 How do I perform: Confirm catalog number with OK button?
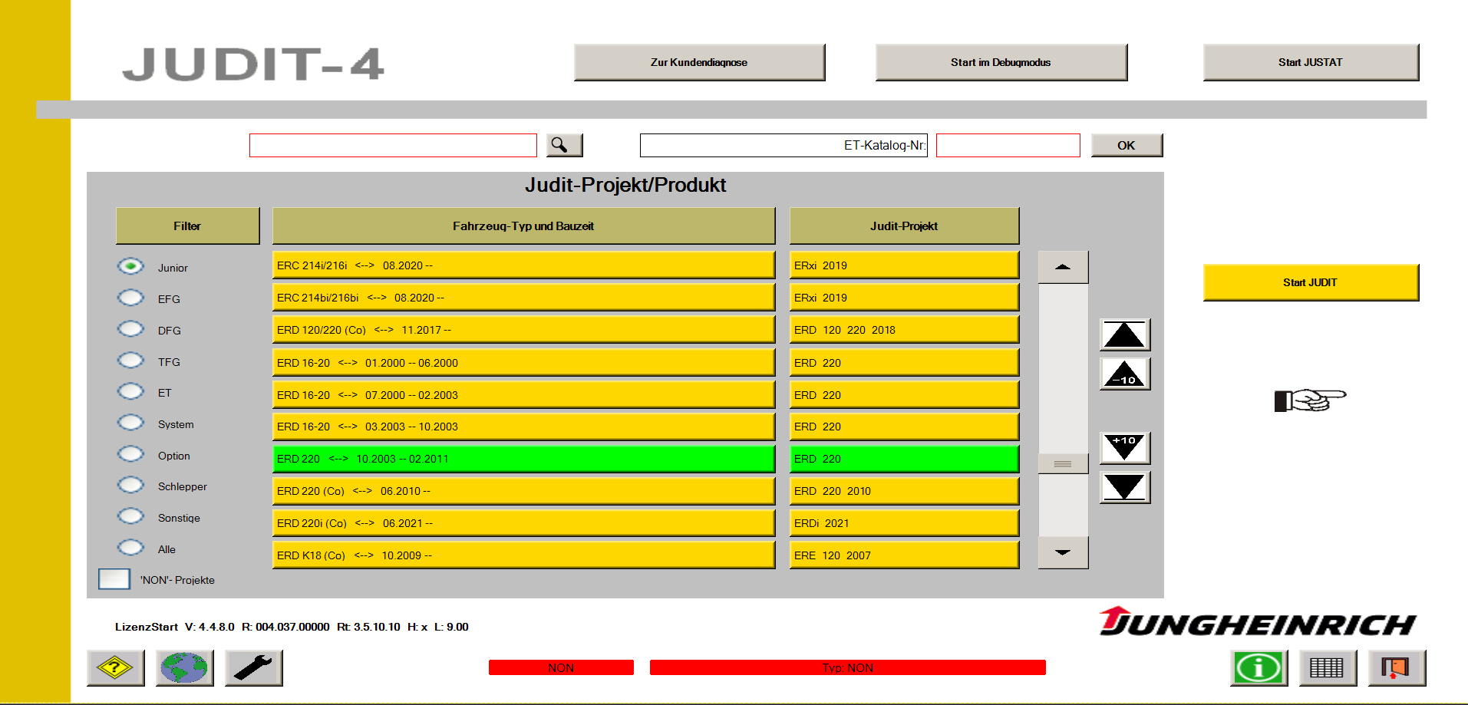pyautogui.click(x=1127, y=145)
